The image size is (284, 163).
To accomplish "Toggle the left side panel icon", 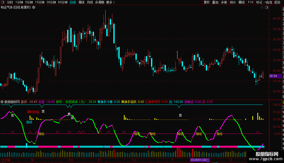I will click(3, 2).
